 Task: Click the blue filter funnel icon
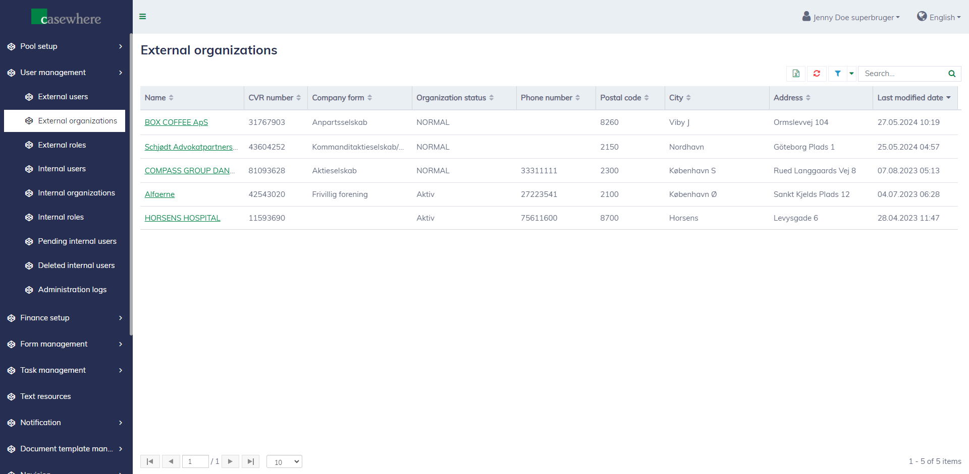point(838,74)
